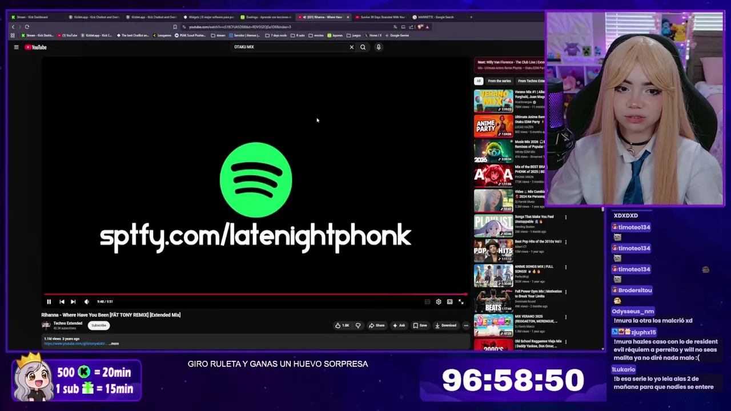Switch to the Stream - Kick Dashboard tab

point(36,17)
